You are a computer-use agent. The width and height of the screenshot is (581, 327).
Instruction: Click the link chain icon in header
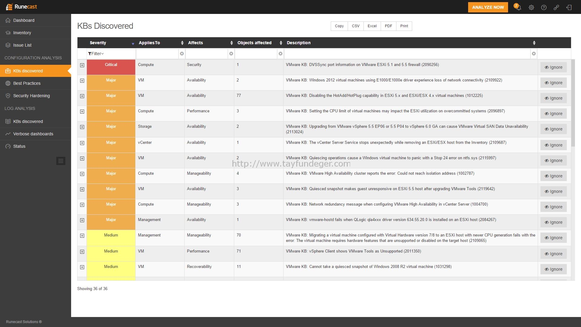click(556, 8)
